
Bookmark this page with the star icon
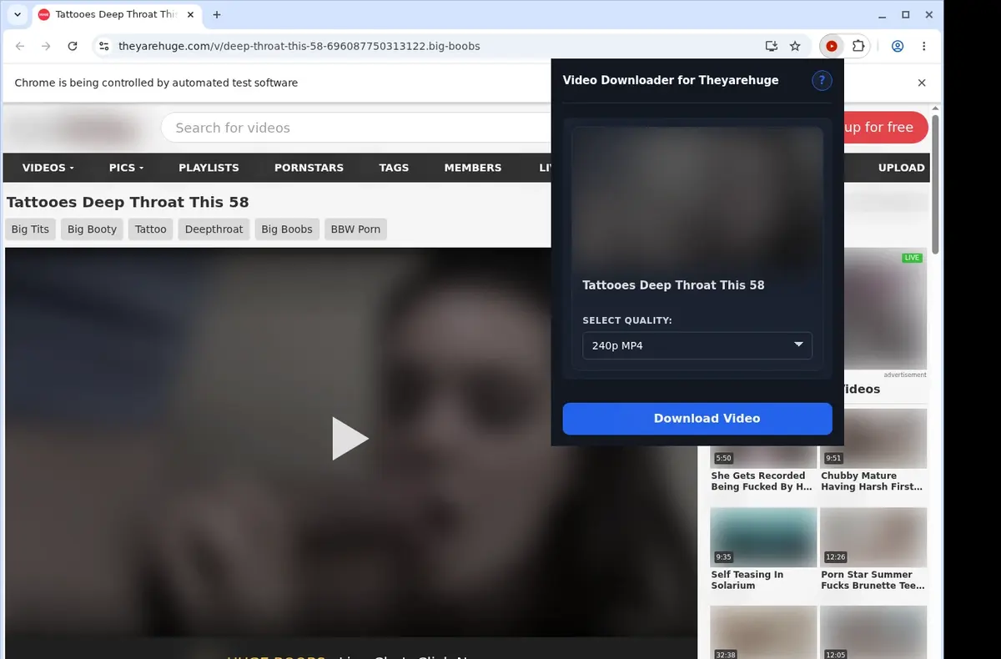[795, 46]
